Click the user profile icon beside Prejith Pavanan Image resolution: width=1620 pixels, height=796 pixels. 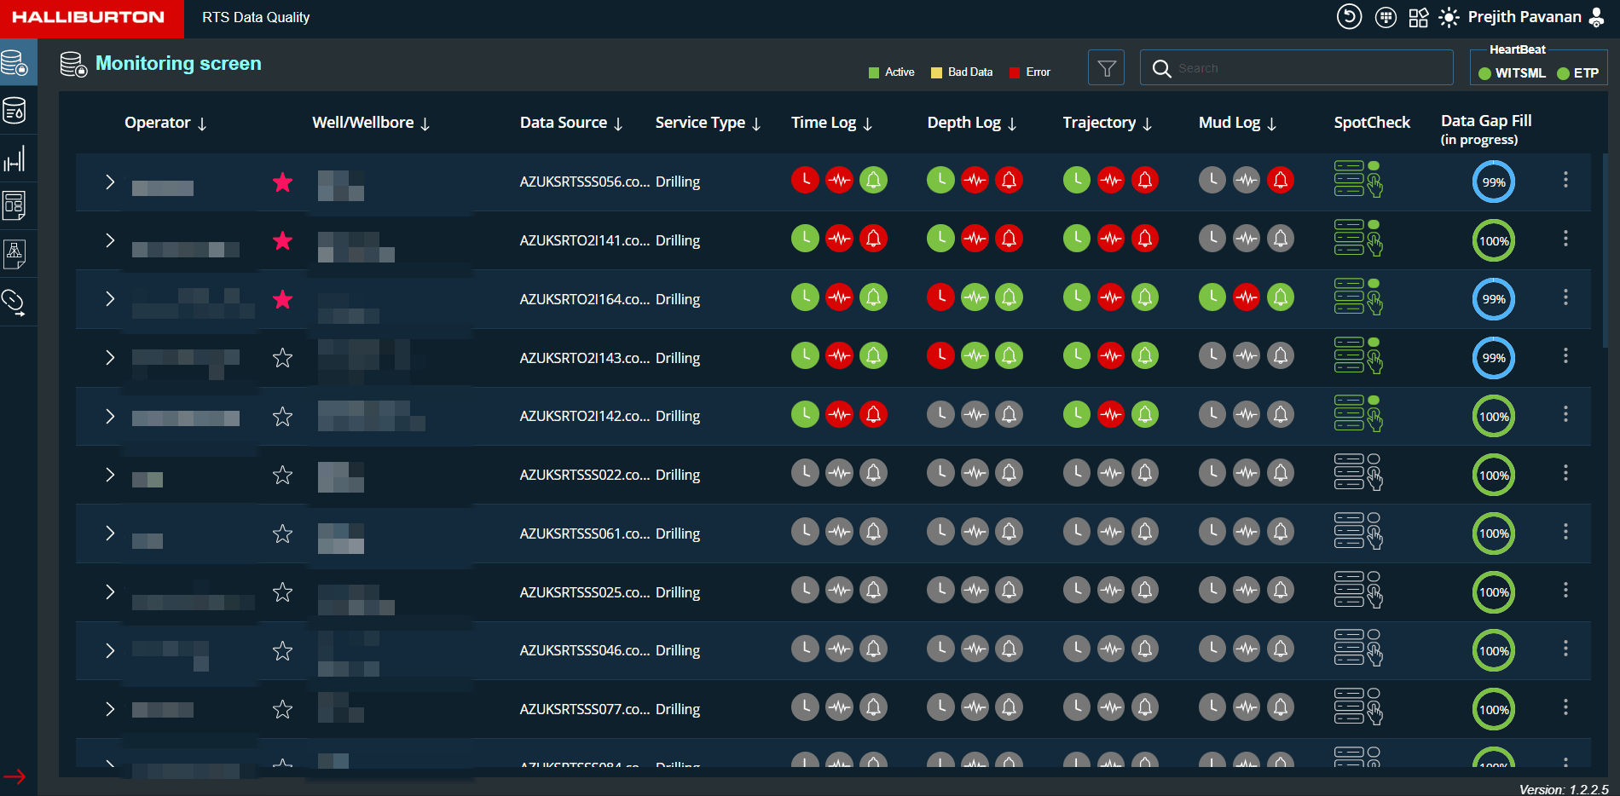point(1597,18)
